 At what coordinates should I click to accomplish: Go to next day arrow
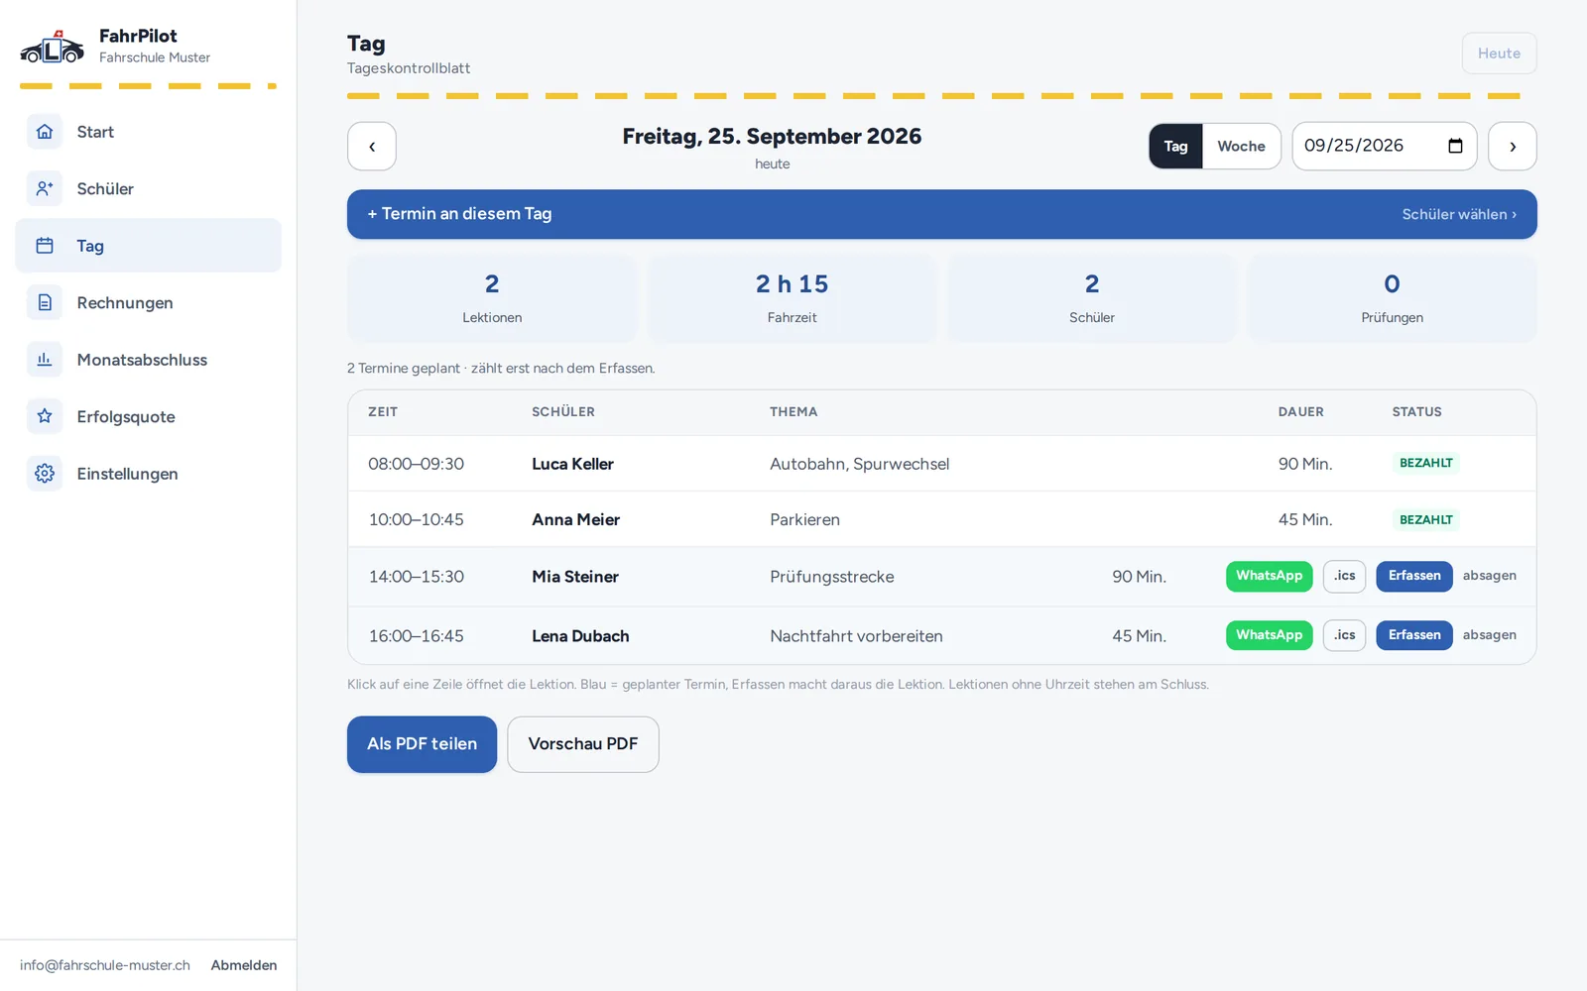(x=1513, y=147)
